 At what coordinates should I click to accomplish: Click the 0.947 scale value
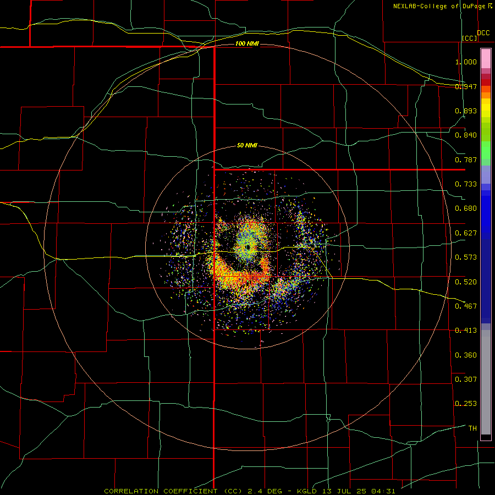[466, 86]
